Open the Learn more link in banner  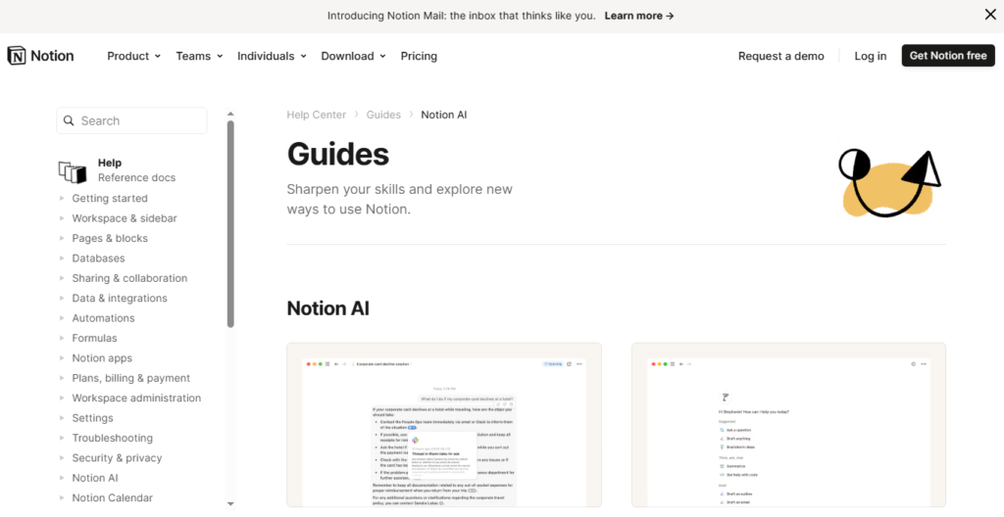tap(639, 16)
